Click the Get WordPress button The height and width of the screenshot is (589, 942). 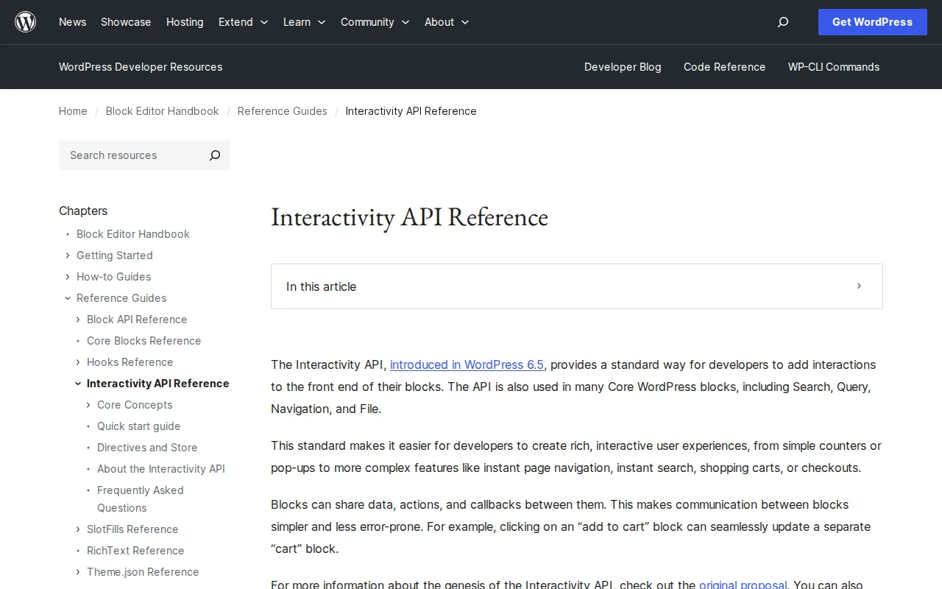coord(872,22)
